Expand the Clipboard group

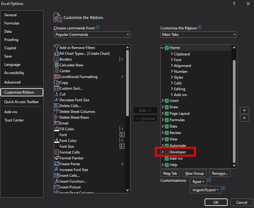coord(172,54)
